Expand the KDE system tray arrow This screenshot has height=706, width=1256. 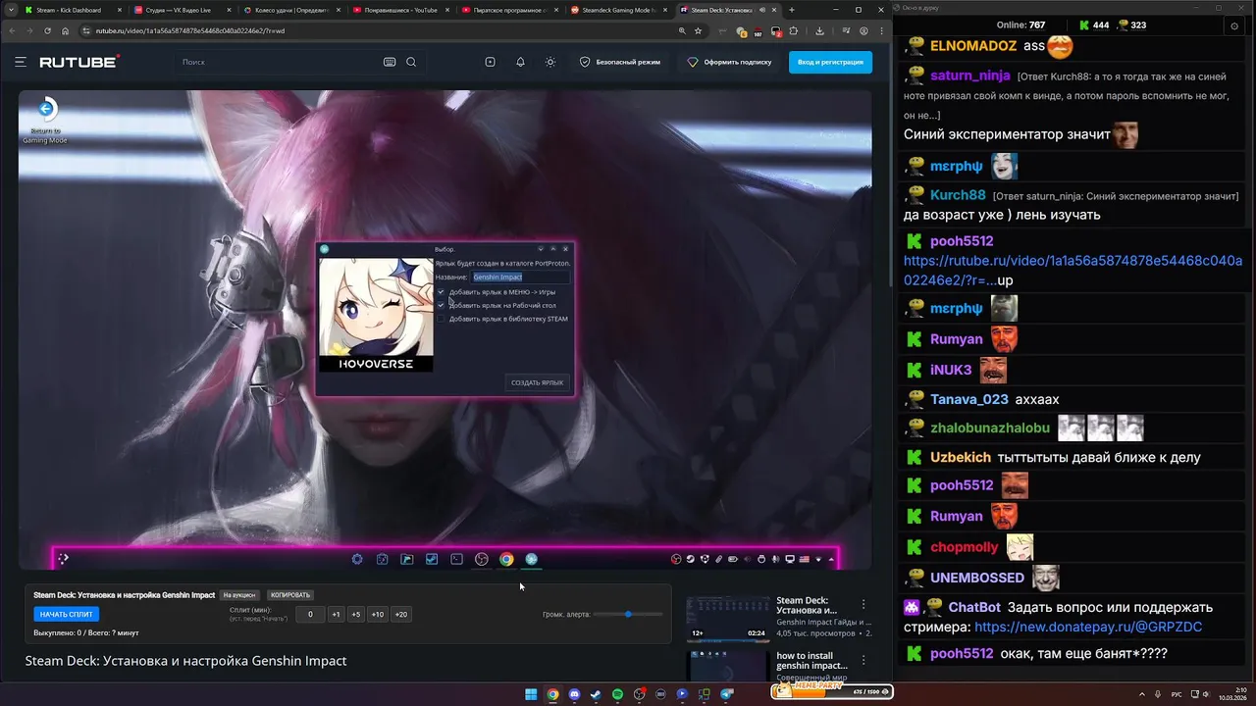tap(831, 559)
